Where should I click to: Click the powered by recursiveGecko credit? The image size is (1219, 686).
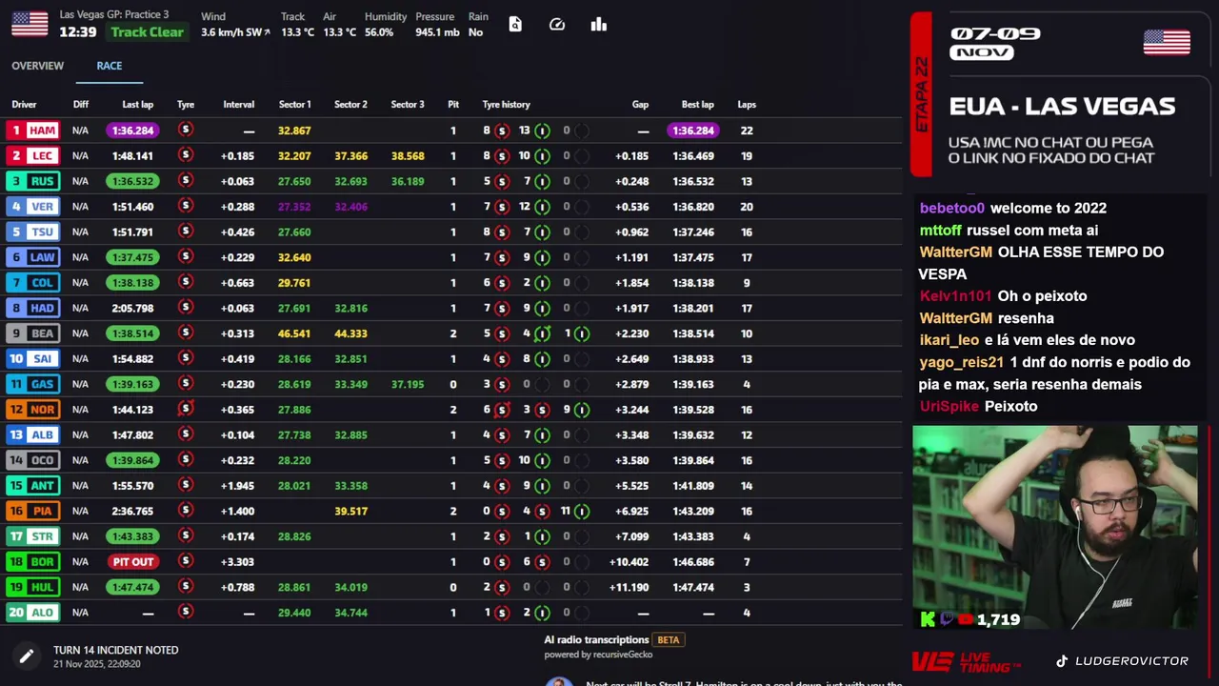coord(598,655)
